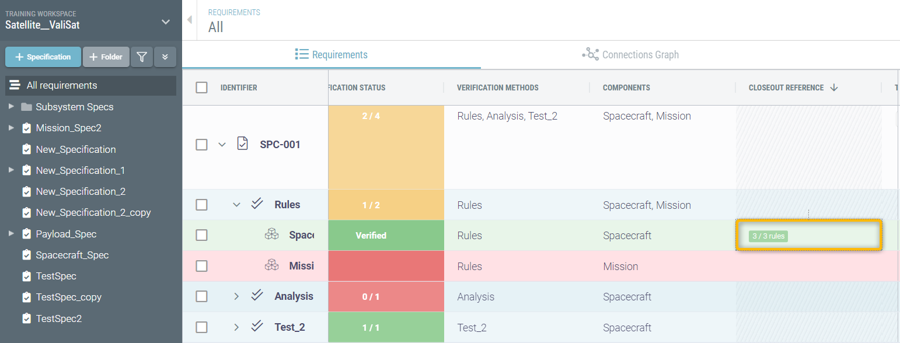Expand the Analysis row
The image size is (900, 343).
[x=236, y=296]
